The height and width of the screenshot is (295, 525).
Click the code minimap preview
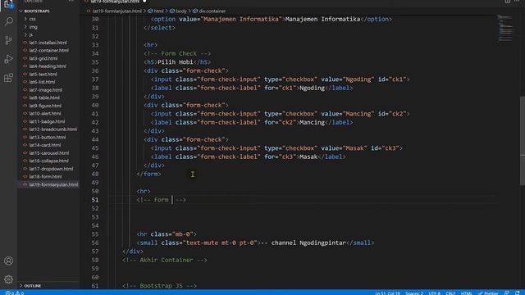[x=505, y=29]
